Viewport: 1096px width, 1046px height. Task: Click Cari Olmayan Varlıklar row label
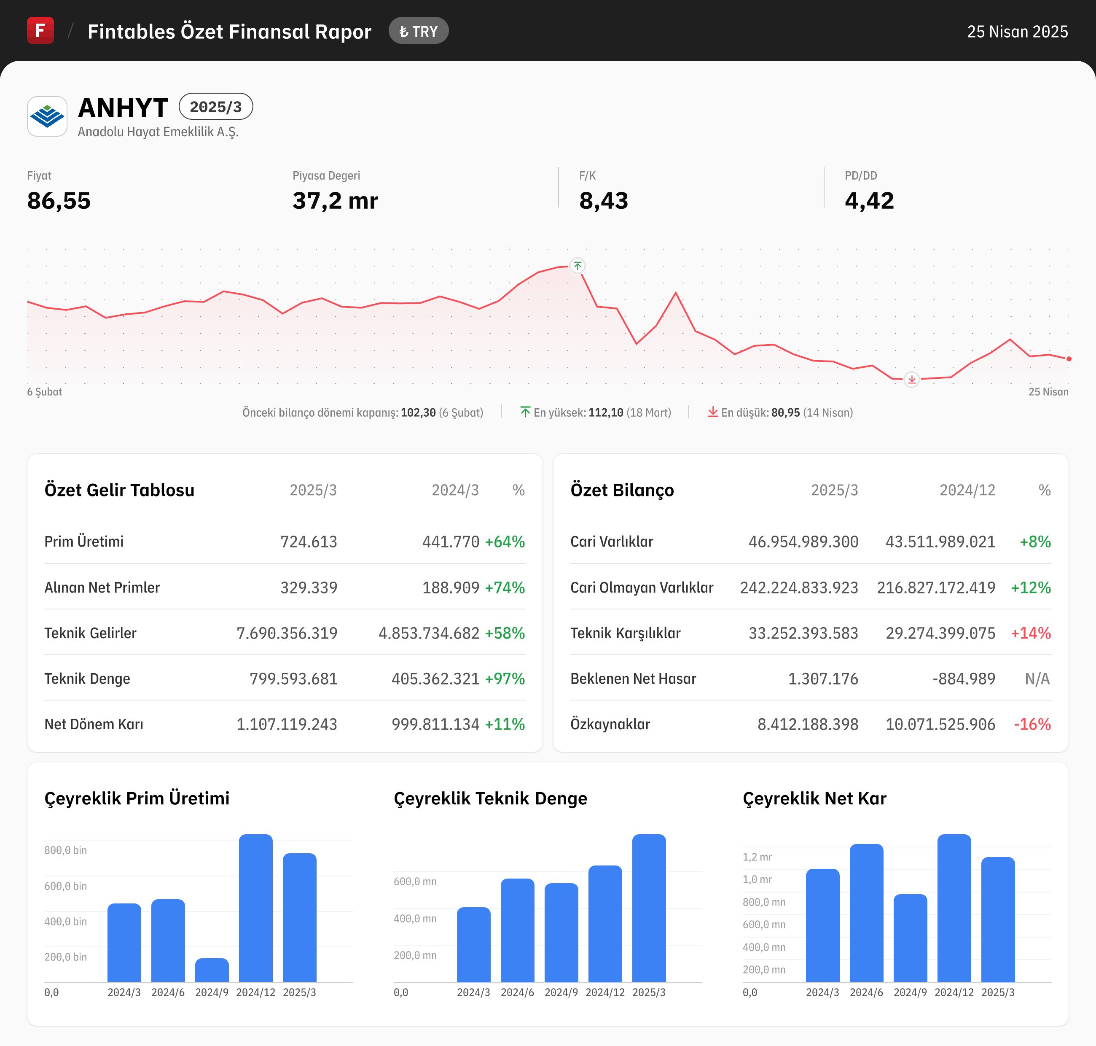[642, 587]
